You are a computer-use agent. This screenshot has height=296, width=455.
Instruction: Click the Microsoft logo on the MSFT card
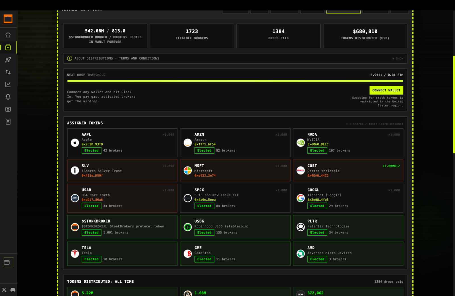(x=188, y=170)
